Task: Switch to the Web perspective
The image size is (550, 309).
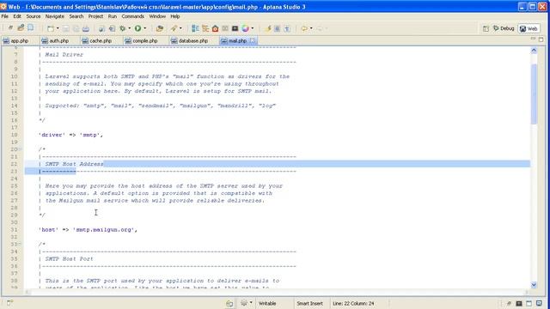Action: click(x=529, y=28)
